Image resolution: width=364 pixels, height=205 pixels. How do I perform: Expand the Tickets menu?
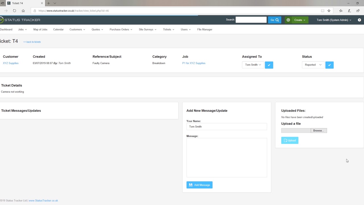pyautogui.click(x=169, y=29)
